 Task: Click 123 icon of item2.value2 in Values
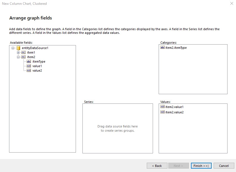[162, 112]
